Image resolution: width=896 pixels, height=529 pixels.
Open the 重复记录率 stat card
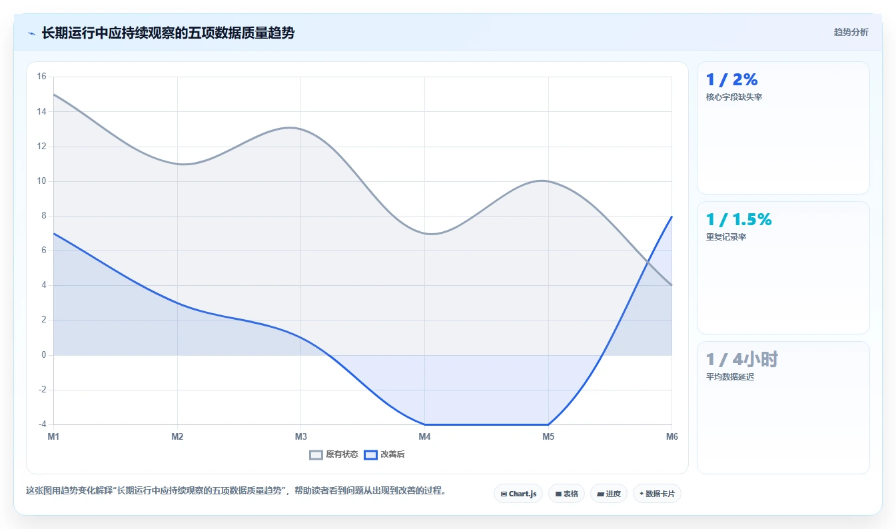pos(783,268)
